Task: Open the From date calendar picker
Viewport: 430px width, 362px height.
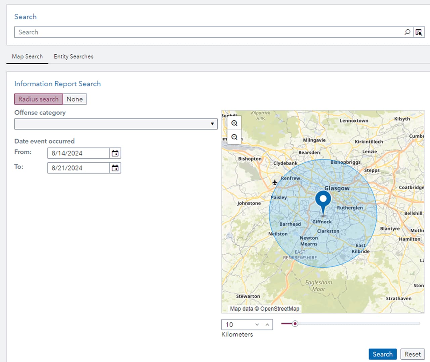Action: (x=115, y=153)
